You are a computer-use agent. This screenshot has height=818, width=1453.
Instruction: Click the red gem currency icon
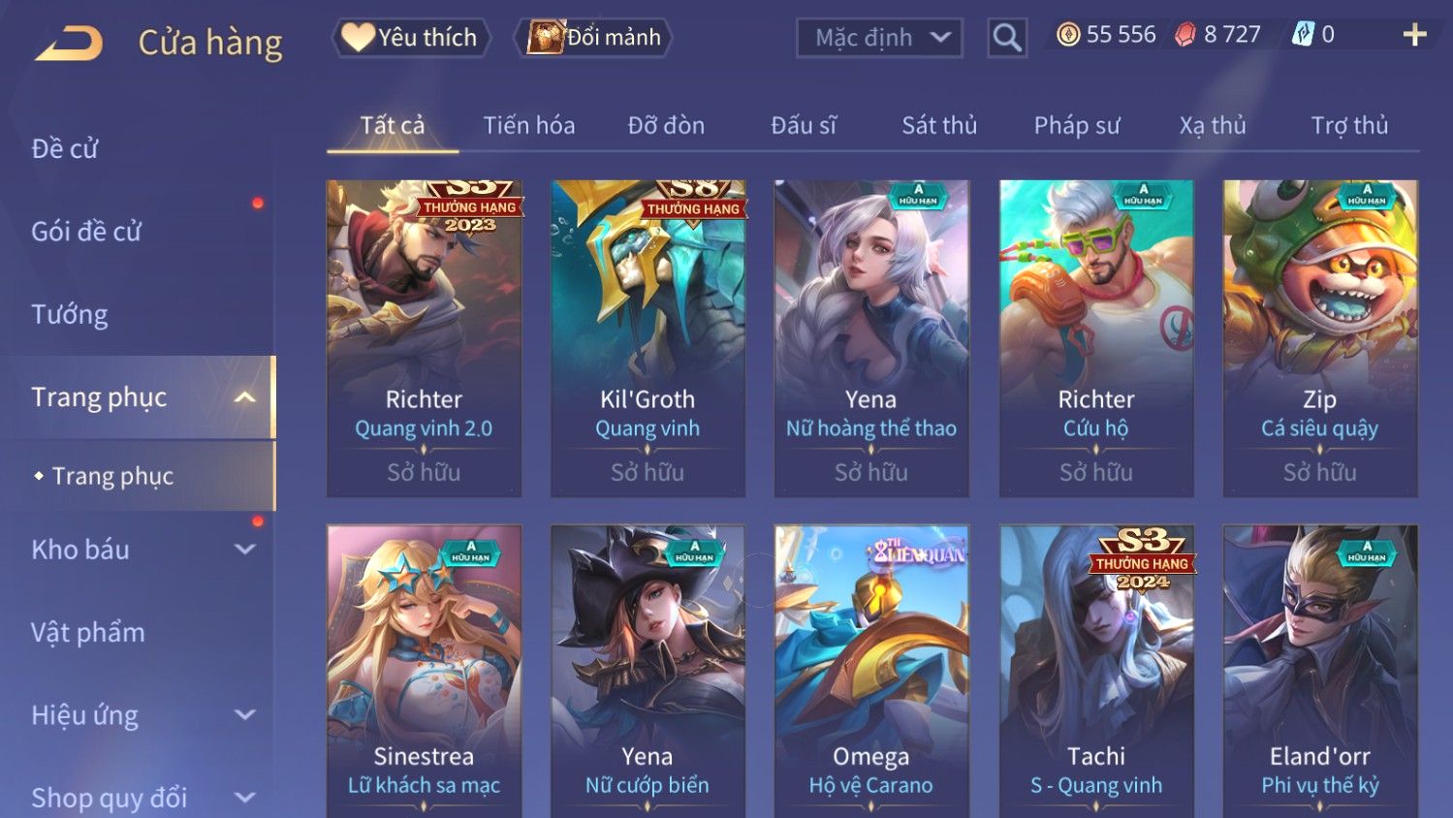[x=1185, y=36]
